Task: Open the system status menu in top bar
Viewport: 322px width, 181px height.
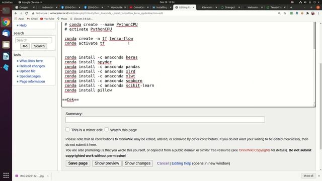Action: point(310,2)
